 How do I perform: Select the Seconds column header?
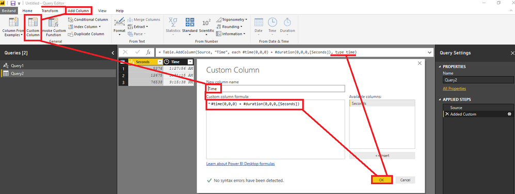(146, 62)
